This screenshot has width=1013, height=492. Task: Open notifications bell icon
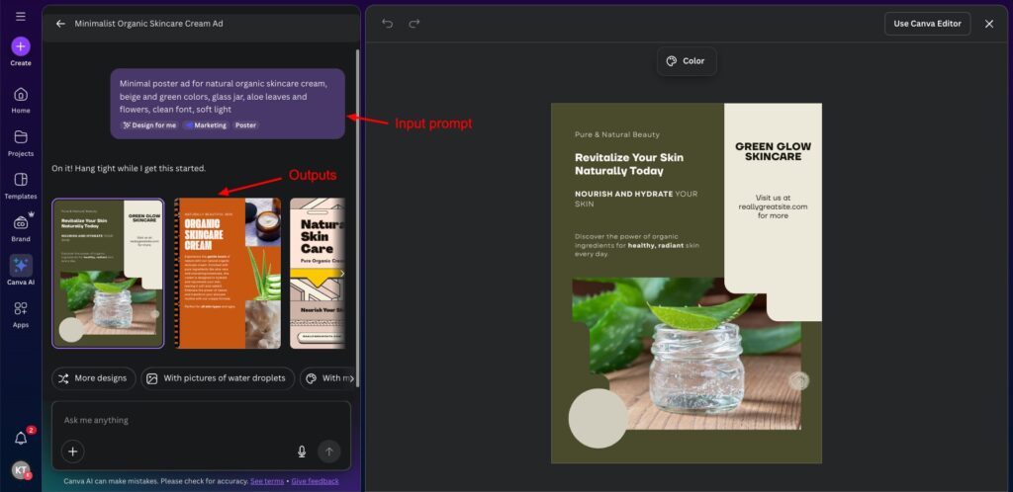pyautogui.click(x=21, y=439)
